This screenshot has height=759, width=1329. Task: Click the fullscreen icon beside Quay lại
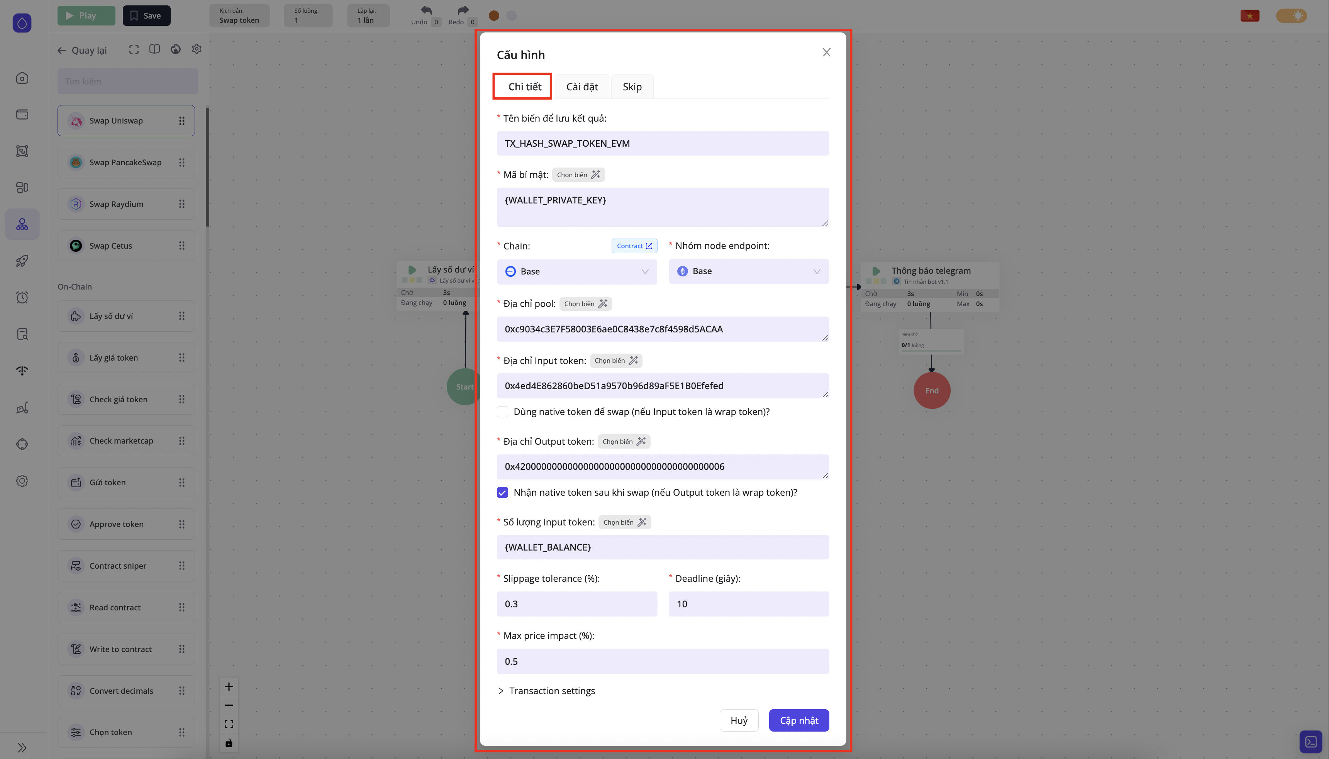(134, 49)
